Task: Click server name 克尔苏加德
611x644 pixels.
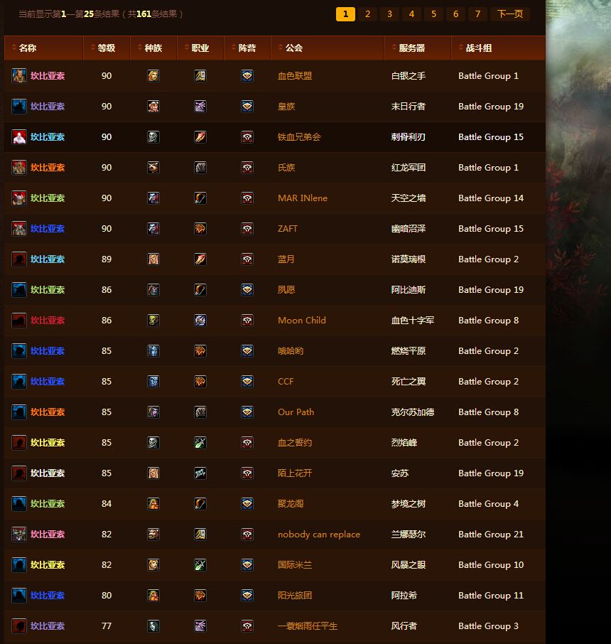Action: 413,412
